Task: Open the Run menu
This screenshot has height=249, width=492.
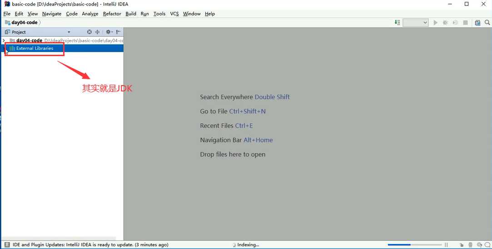Action: (x=144, y=14)
